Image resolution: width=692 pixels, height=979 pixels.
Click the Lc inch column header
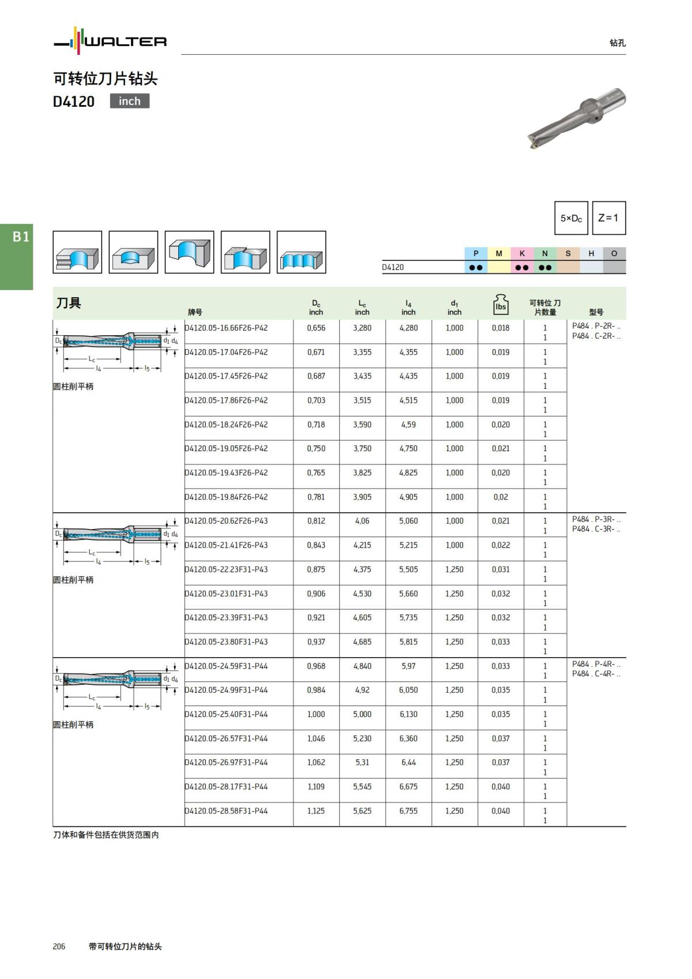(x=362, y=307)
